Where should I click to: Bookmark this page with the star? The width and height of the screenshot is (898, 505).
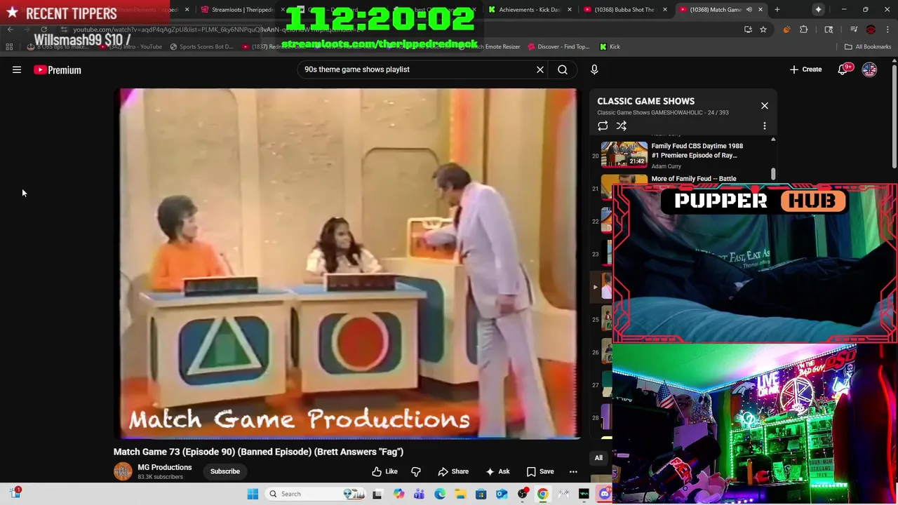click(x=763, y=29)
